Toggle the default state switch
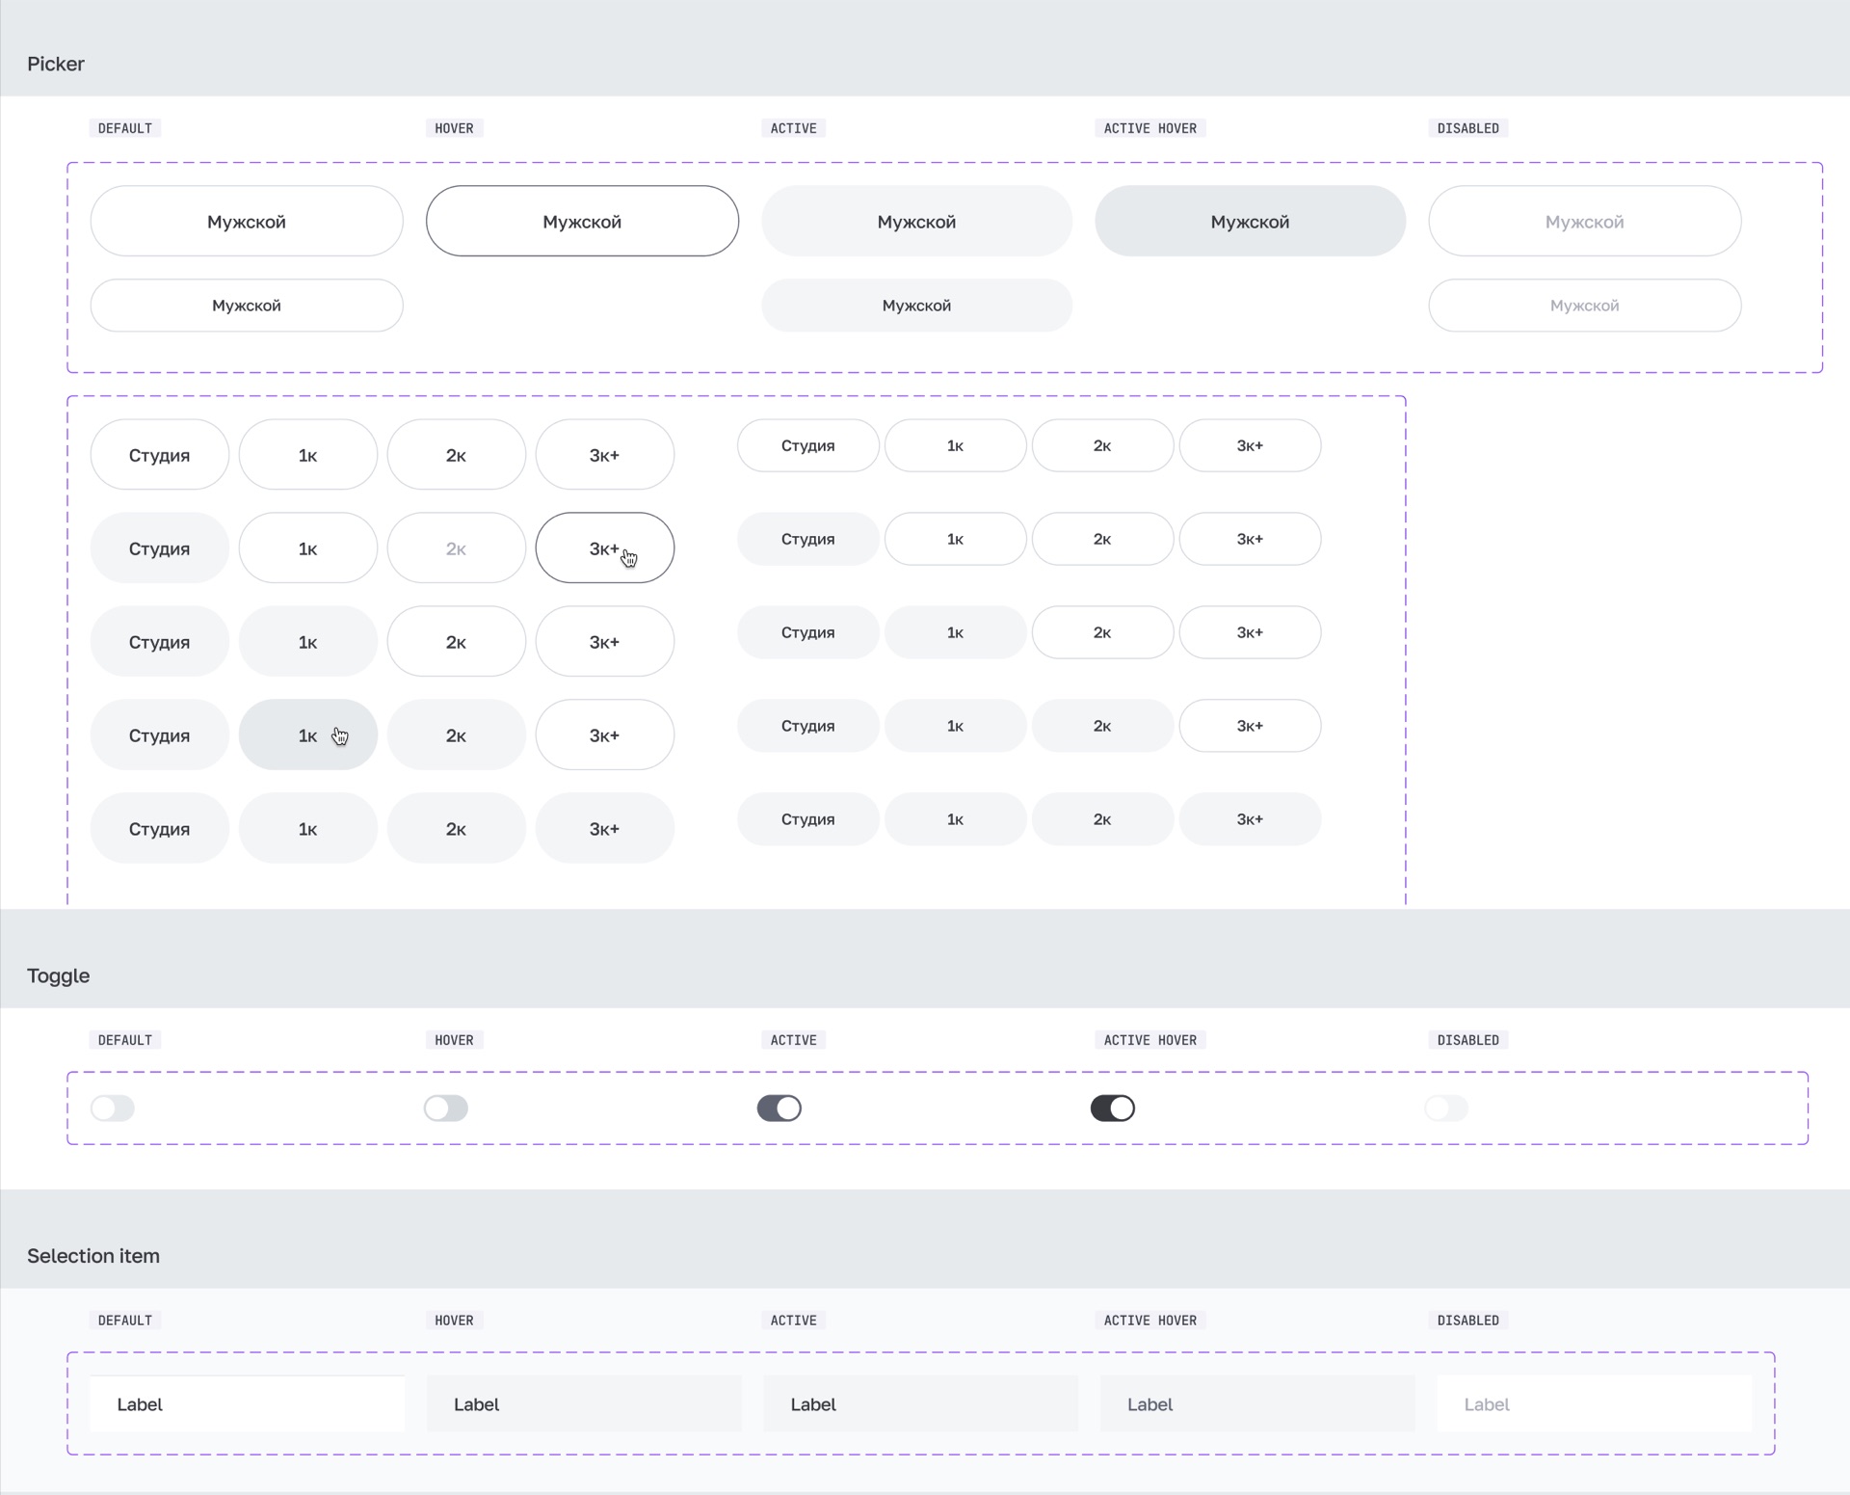Viewport: 1850px width, 1495px height. point(113,1108)
